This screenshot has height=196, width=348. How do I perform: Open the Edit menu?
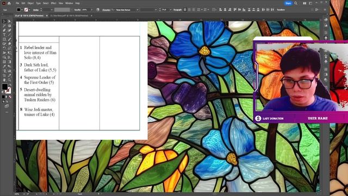click(23, 3)
